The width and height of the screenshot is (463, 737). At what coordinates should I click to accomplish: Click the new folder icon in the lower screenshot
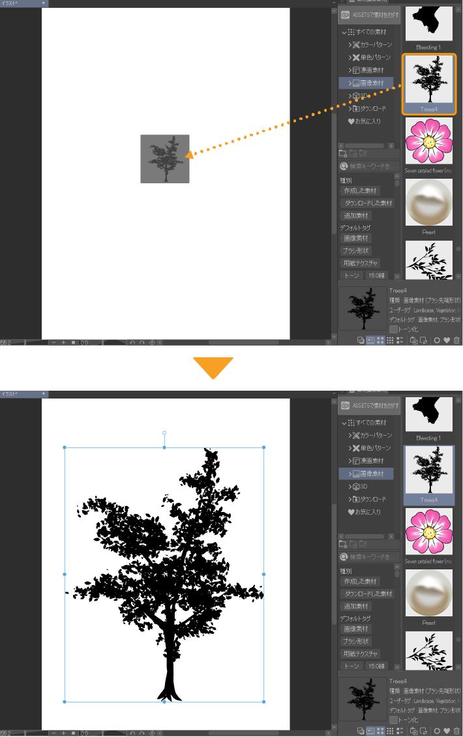point(343,544)
